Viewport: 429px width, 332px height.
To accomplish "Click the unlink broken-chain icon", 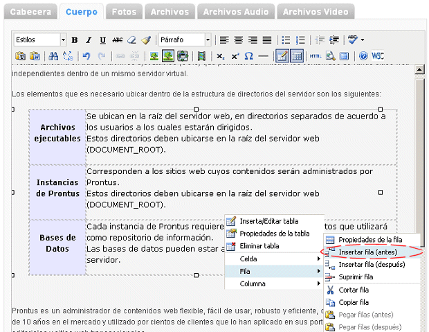I will click(134, 56).
